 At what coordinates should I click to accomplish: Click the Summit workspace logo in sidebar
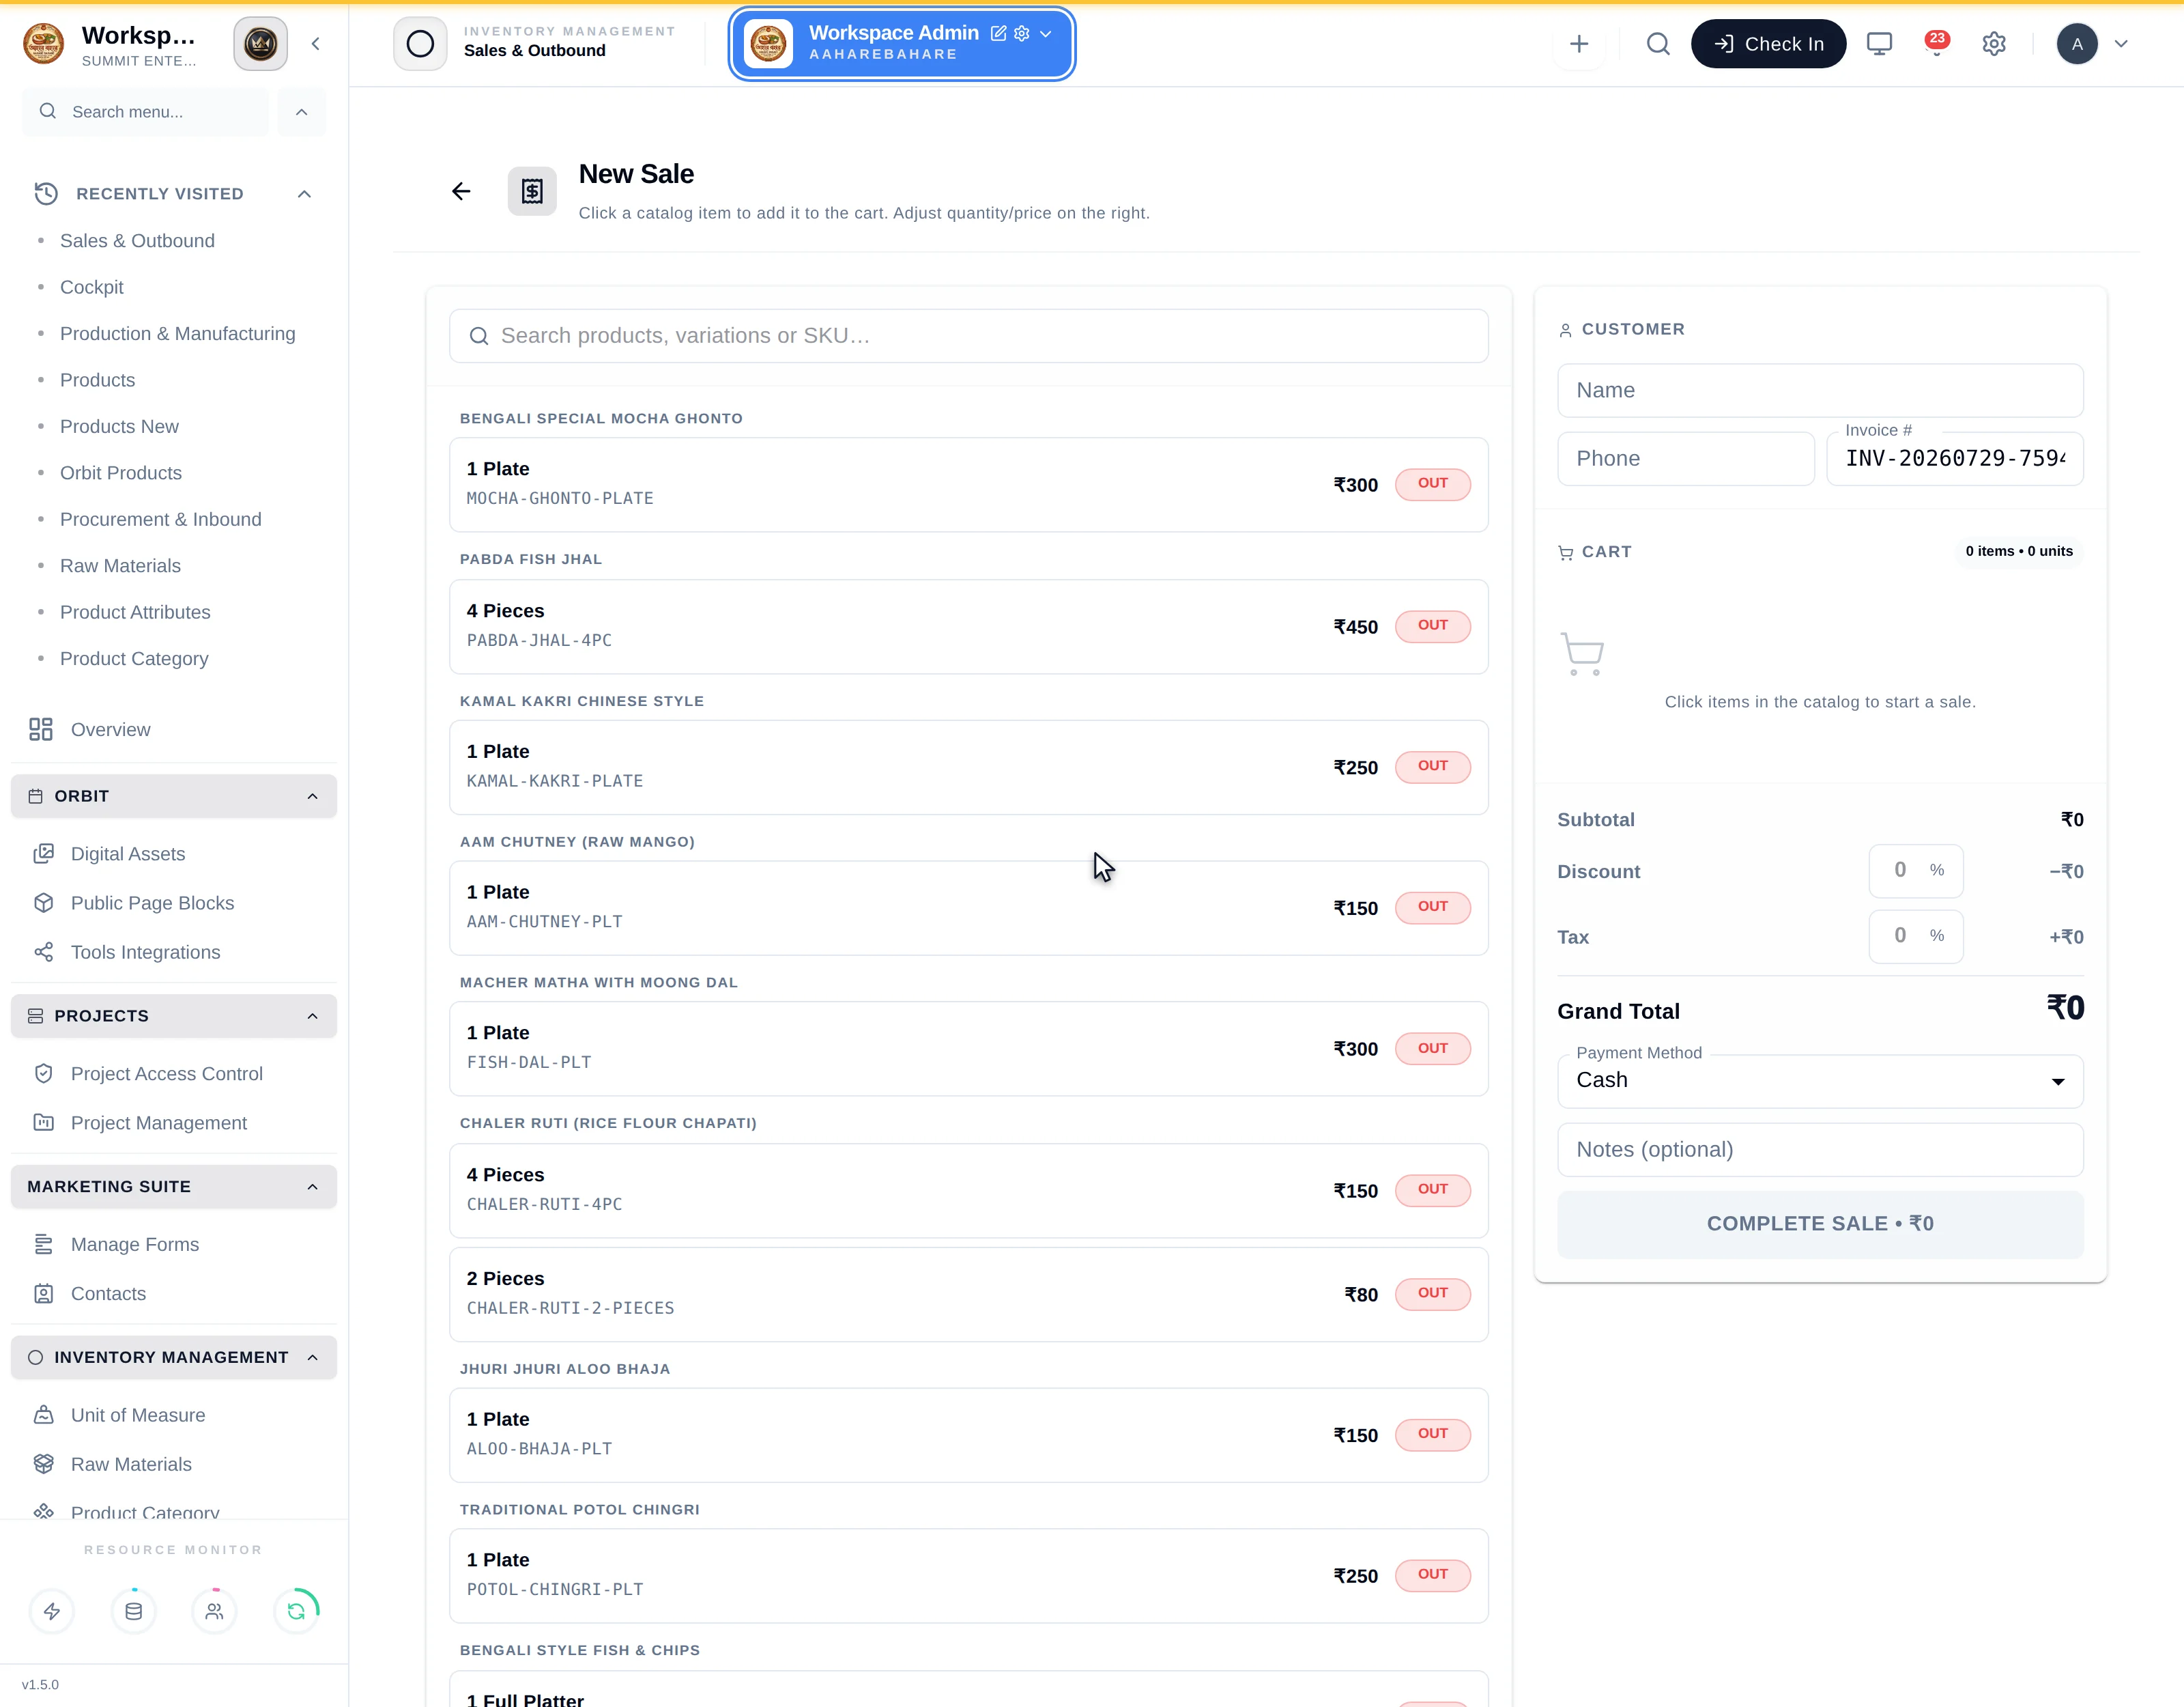click(44, 44)
